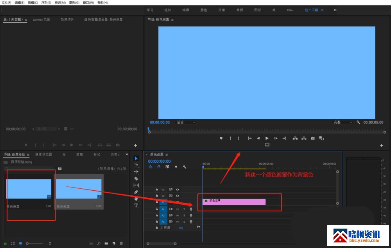Screen dimensions: 391x248
Task: Toggle V3 track output eye
Action: (x=178, y=189)
